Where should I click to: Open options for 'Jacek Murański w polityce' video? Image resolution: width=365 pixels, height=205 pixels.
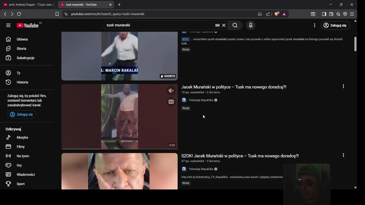pos(343,86)
